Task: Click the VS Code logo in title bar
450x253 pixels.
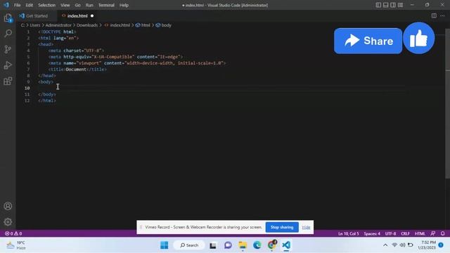Action: (6, 5)
